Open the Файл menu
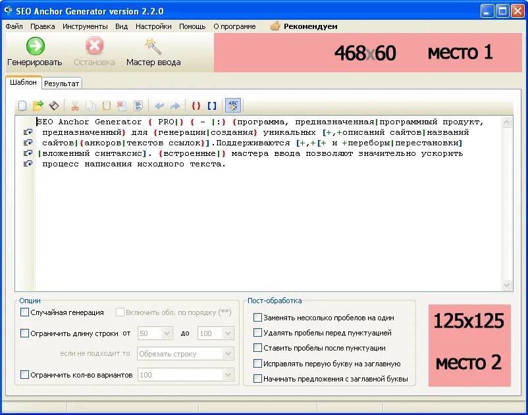 click(x=14, y=26)
